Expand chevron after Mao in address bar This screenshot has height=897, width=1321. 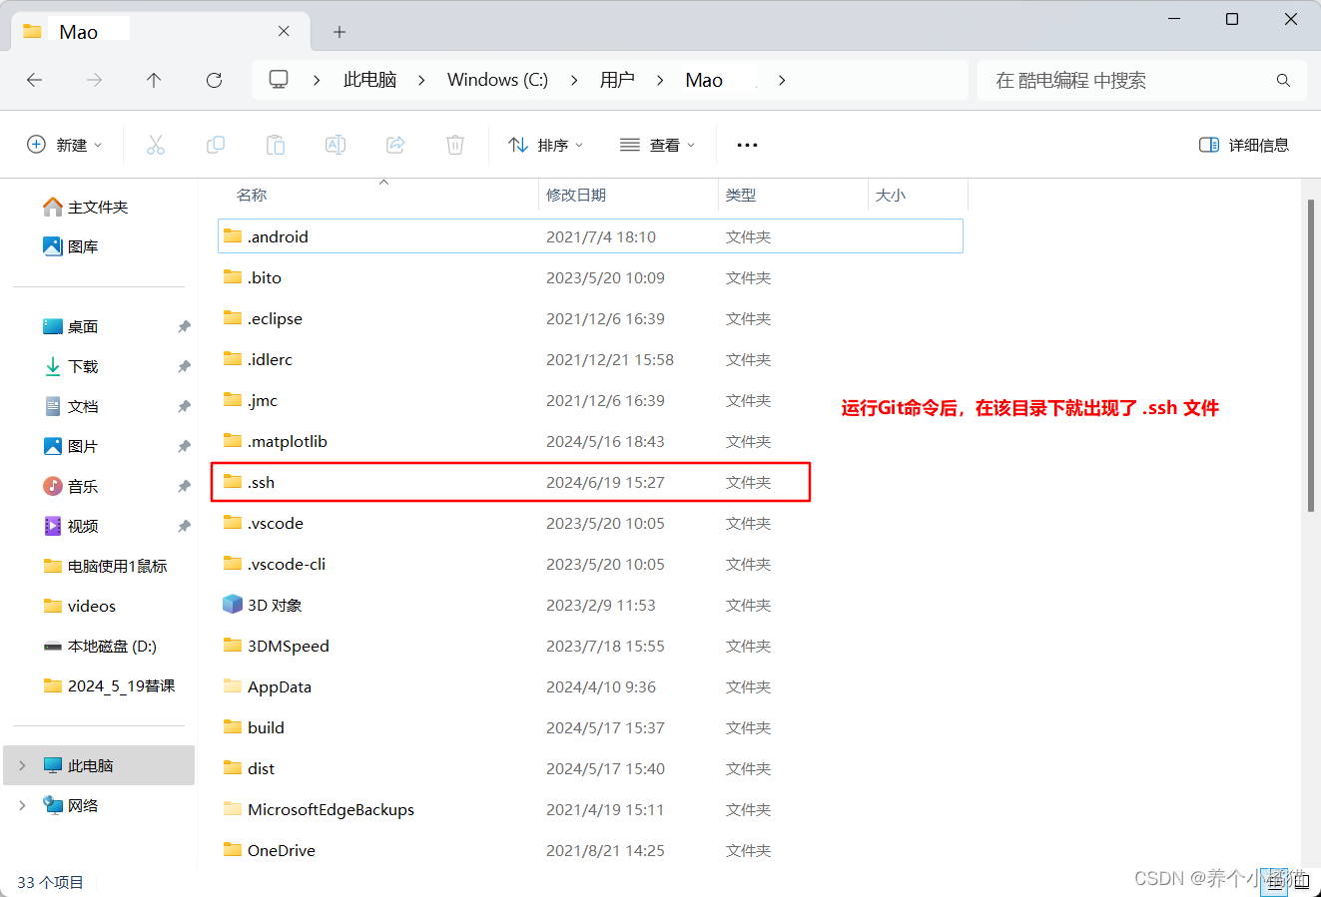pyautogui.click(x=782, y=80)
